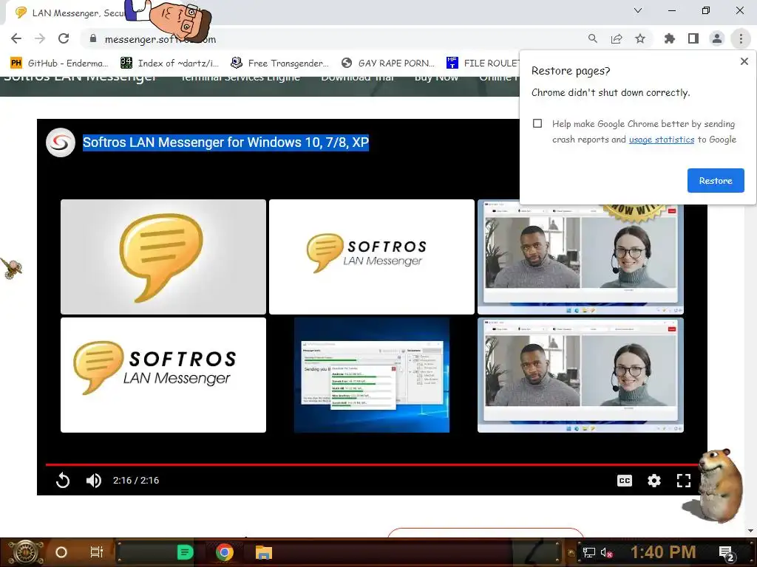The width and height of the screenshot is (757, 567).
Task: Follow the usage statistics link
Action: tap(662, 140)
